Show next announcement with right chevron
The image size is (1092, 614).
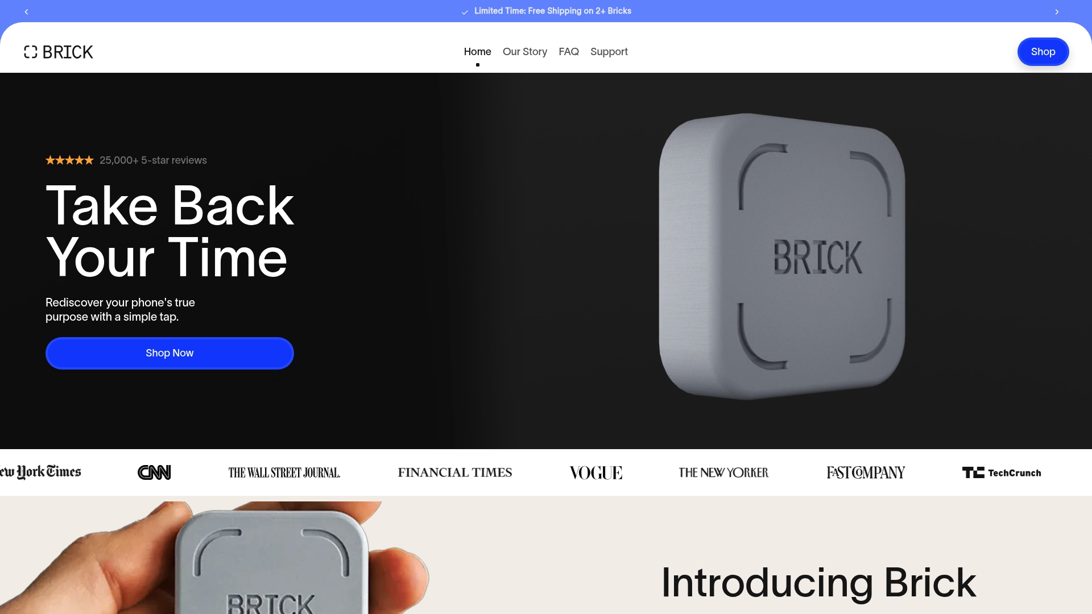[1057, 11]
